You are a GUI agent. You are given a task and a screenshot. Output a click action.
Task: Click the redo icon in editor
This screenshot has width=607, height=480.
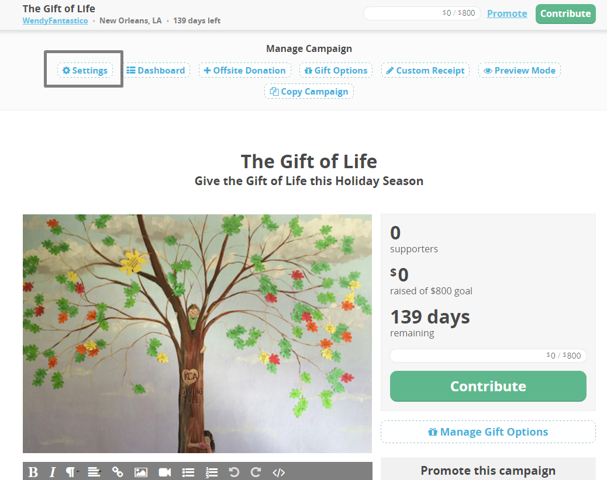256,472
